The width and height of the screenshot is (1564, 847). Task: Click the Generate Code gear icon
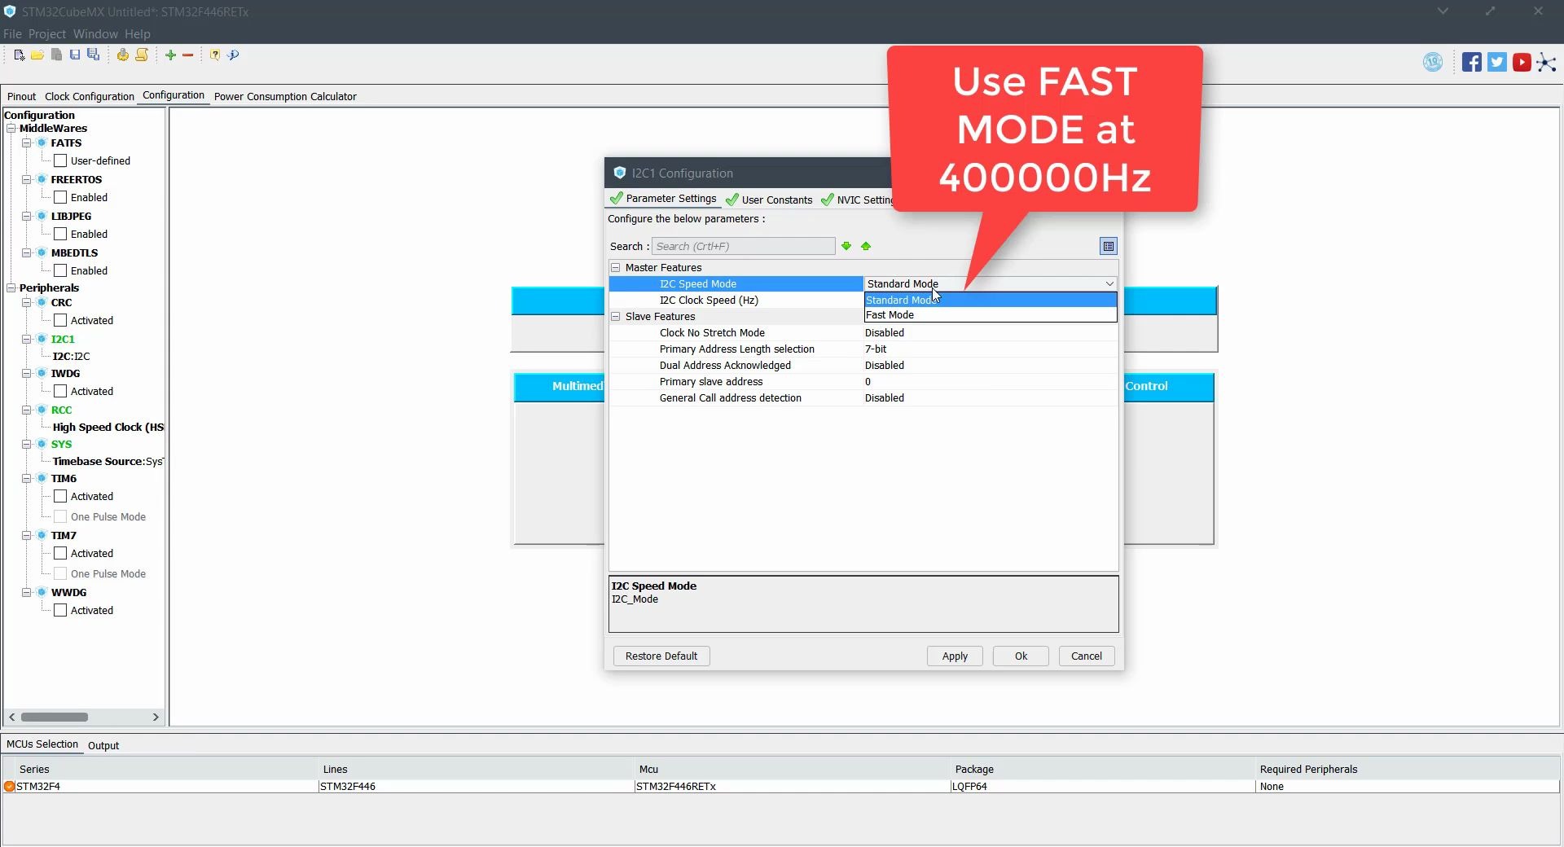[122, 55]
